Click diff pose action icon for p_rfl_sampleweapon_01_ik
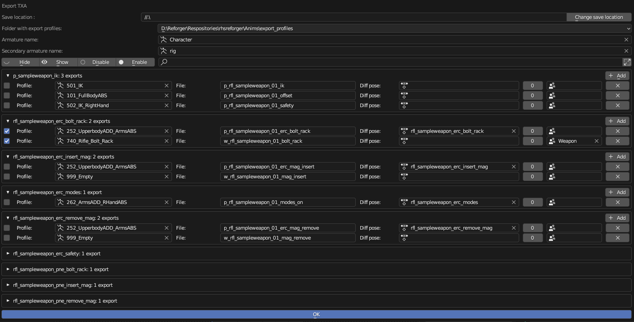The image size is (634, 322). point(404,86)
